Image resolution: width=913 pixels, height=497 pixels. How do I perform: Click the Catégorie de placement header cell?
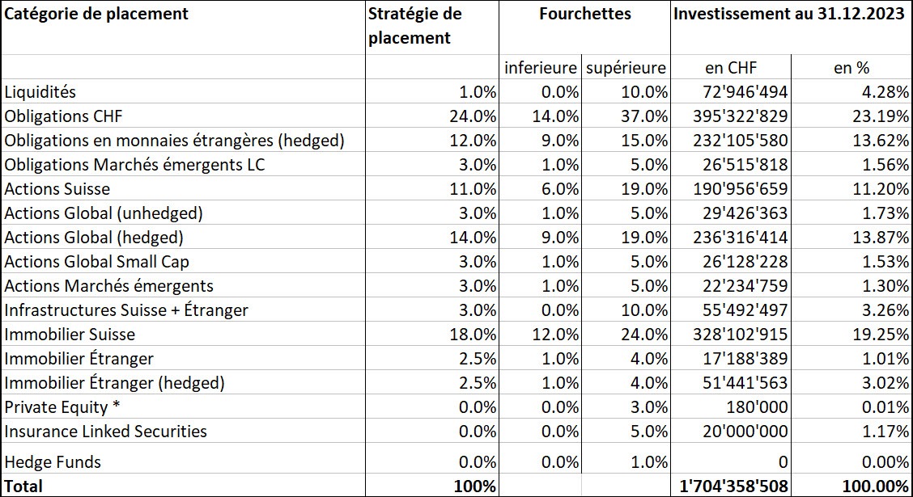pos(183,27)
